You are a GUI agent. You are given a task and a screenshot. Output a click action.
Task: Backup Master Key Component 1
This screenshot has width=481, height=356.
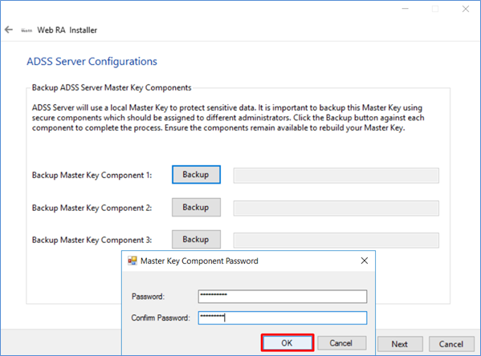click(x=196, y=175)
